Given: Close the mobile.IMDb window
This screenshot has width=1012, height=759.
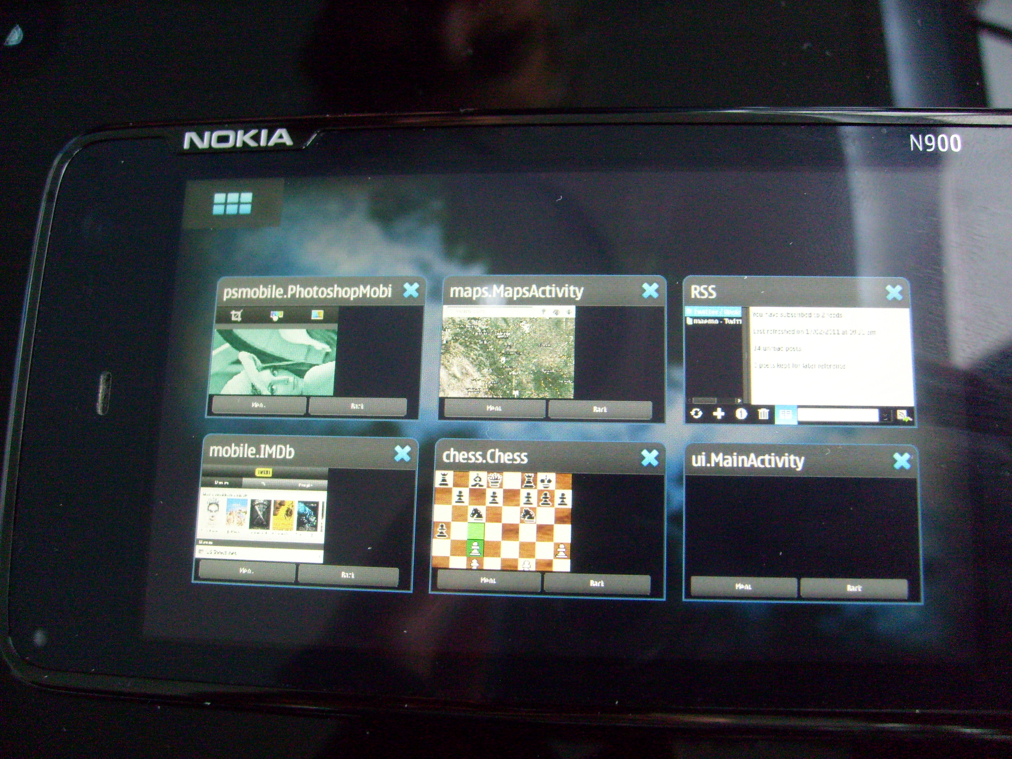Looking at the screenshot, I should pos(402,453).
